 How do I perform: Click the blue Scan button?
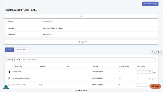tap(9, 50)
